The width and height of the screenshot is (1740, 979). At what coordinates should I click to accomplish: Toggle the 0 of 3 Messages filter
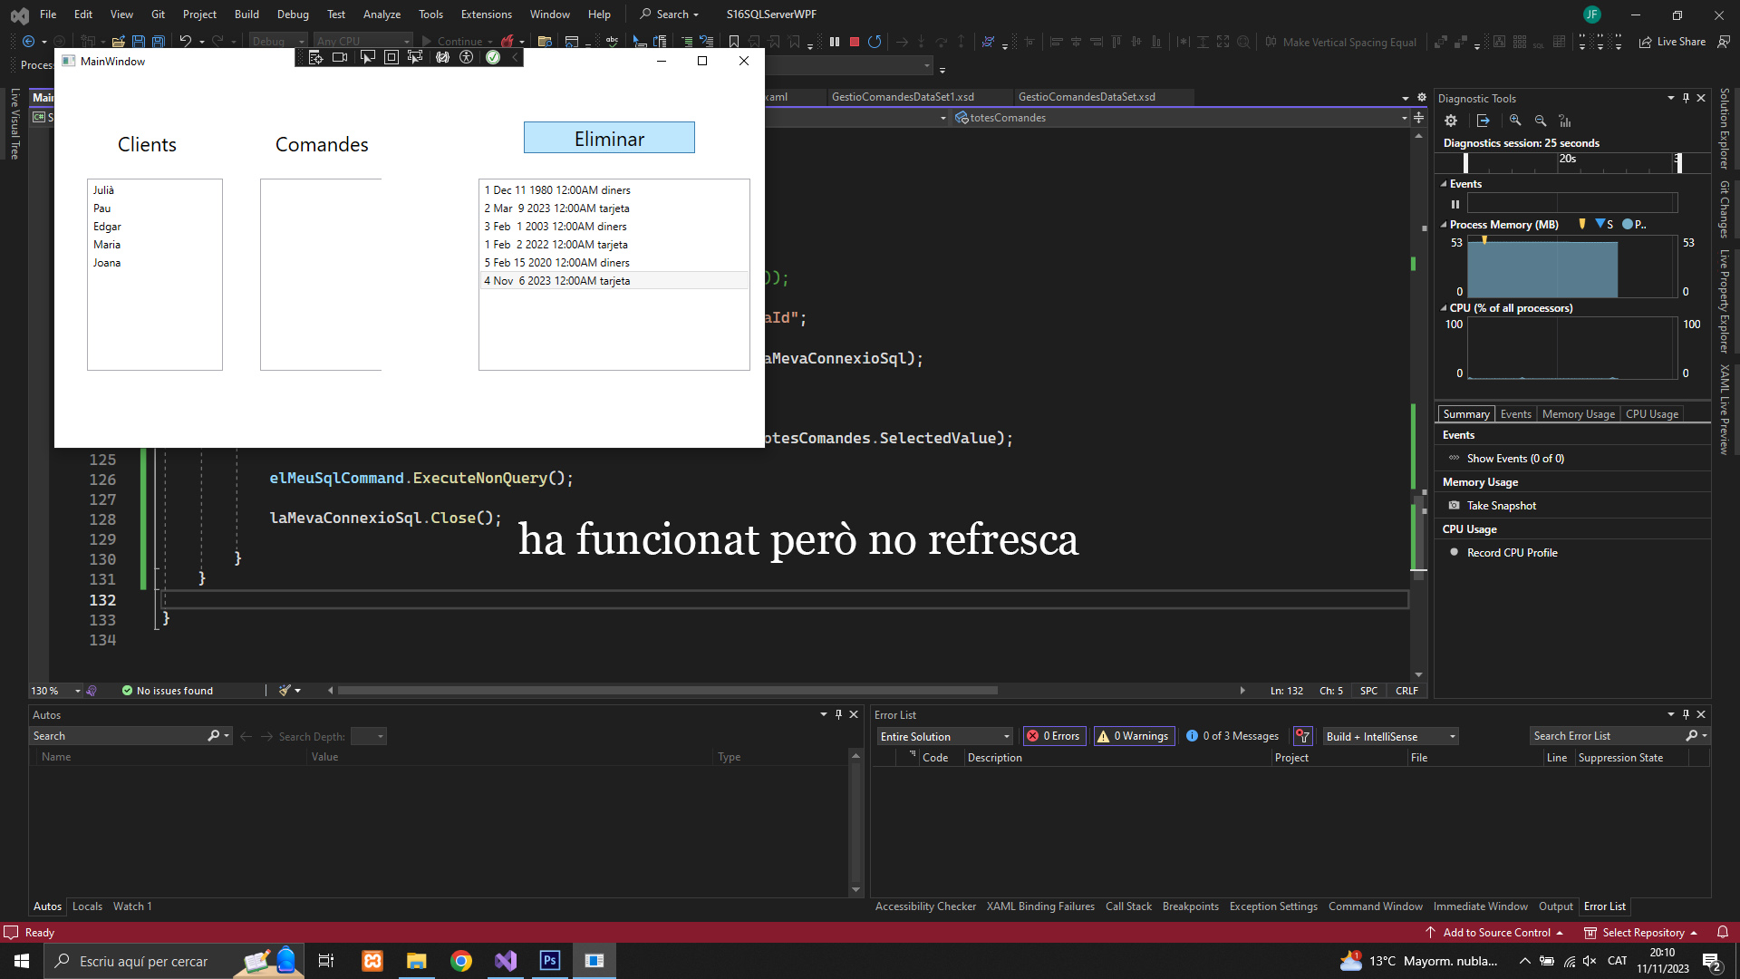point(1232,736)
